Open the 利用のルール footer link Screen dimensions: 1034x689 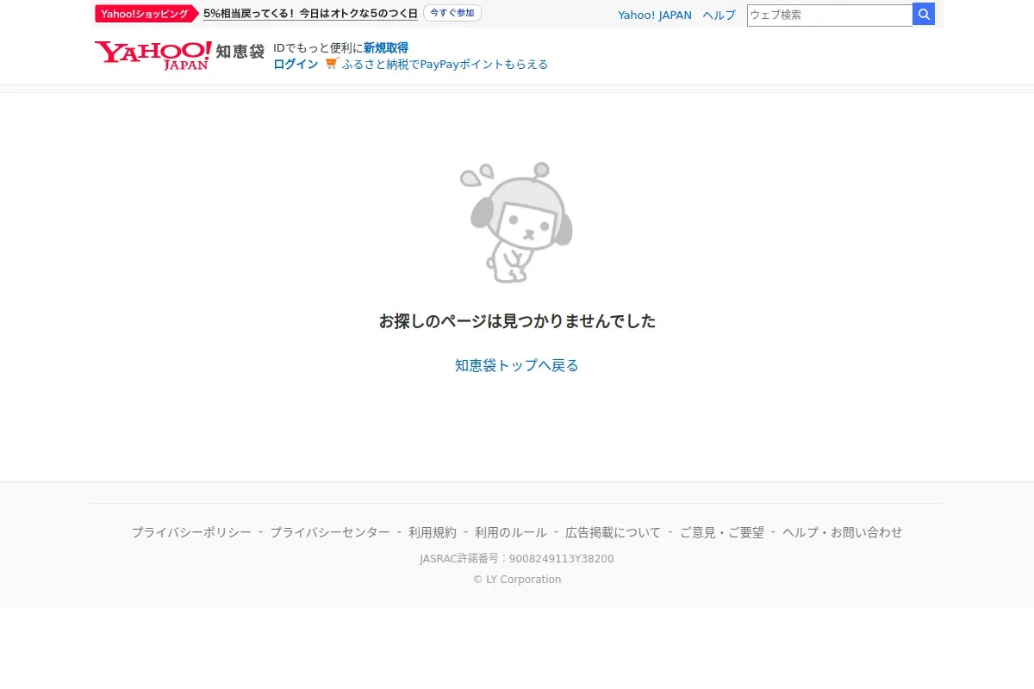[x=511, y=532]
